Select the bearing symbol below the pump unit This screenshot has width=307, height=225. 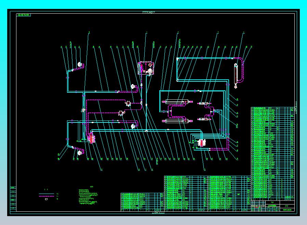click(x=133, y=87)
